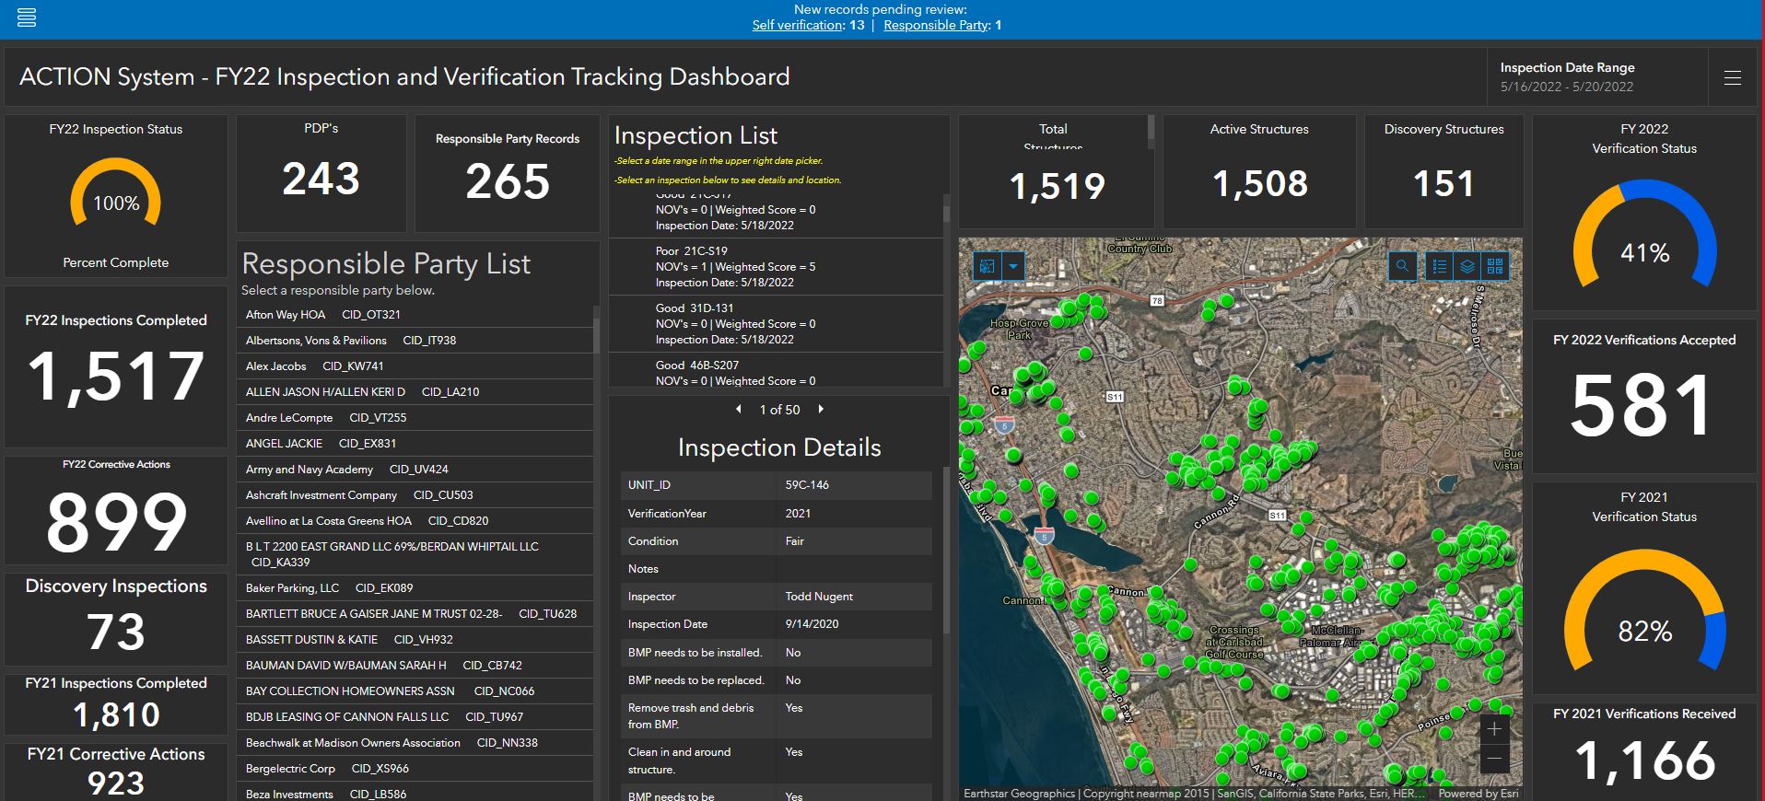
Task: Open the Inspection Date Range picker
Action: pos(1566,77)
